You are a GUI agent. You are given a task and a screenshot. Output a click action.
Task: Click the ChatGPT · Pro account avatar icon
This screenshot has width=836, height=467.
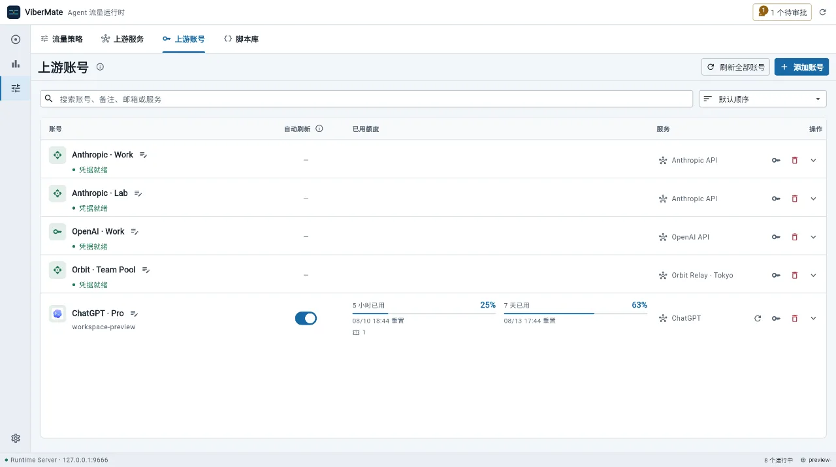(57, 314)
